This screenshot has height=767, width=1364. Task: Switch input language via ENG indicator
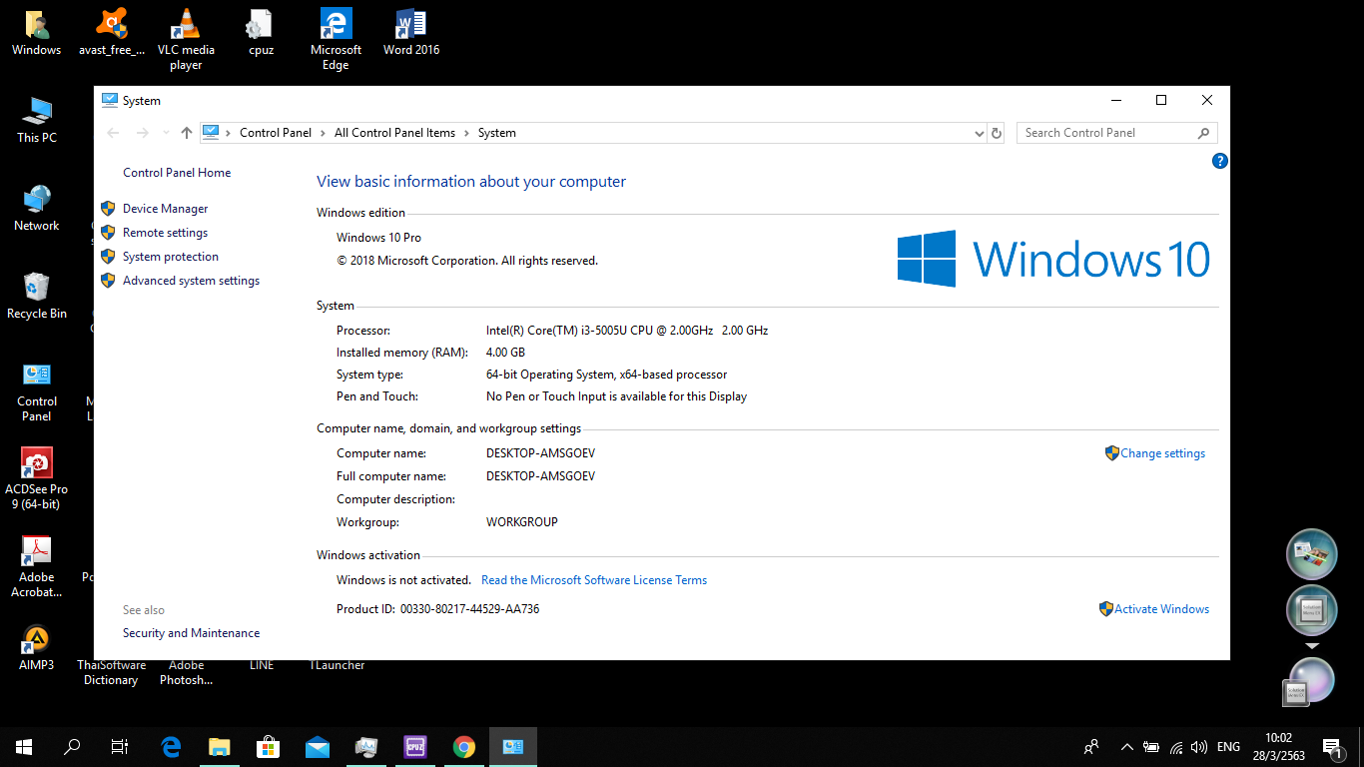coord(1228,746)
